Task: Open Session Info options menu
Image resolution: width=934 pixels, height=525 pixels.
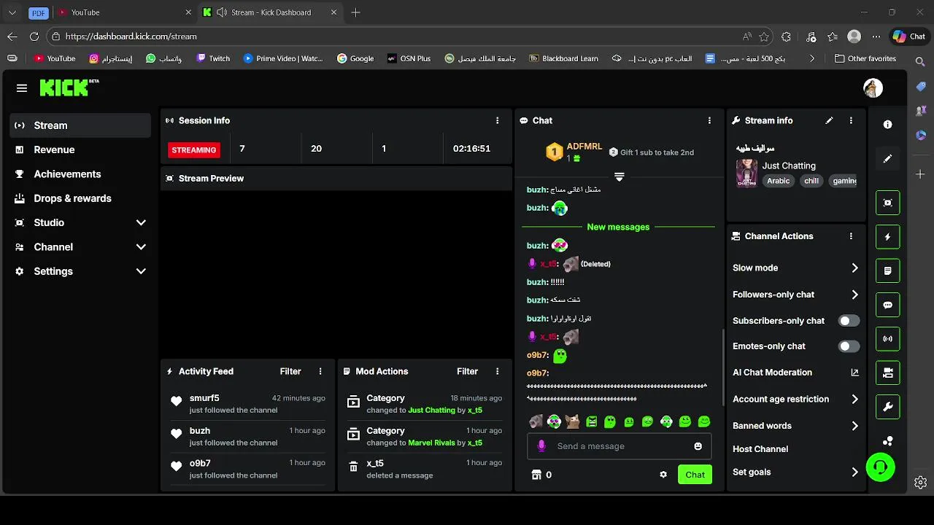Action: tap(498, 120)
